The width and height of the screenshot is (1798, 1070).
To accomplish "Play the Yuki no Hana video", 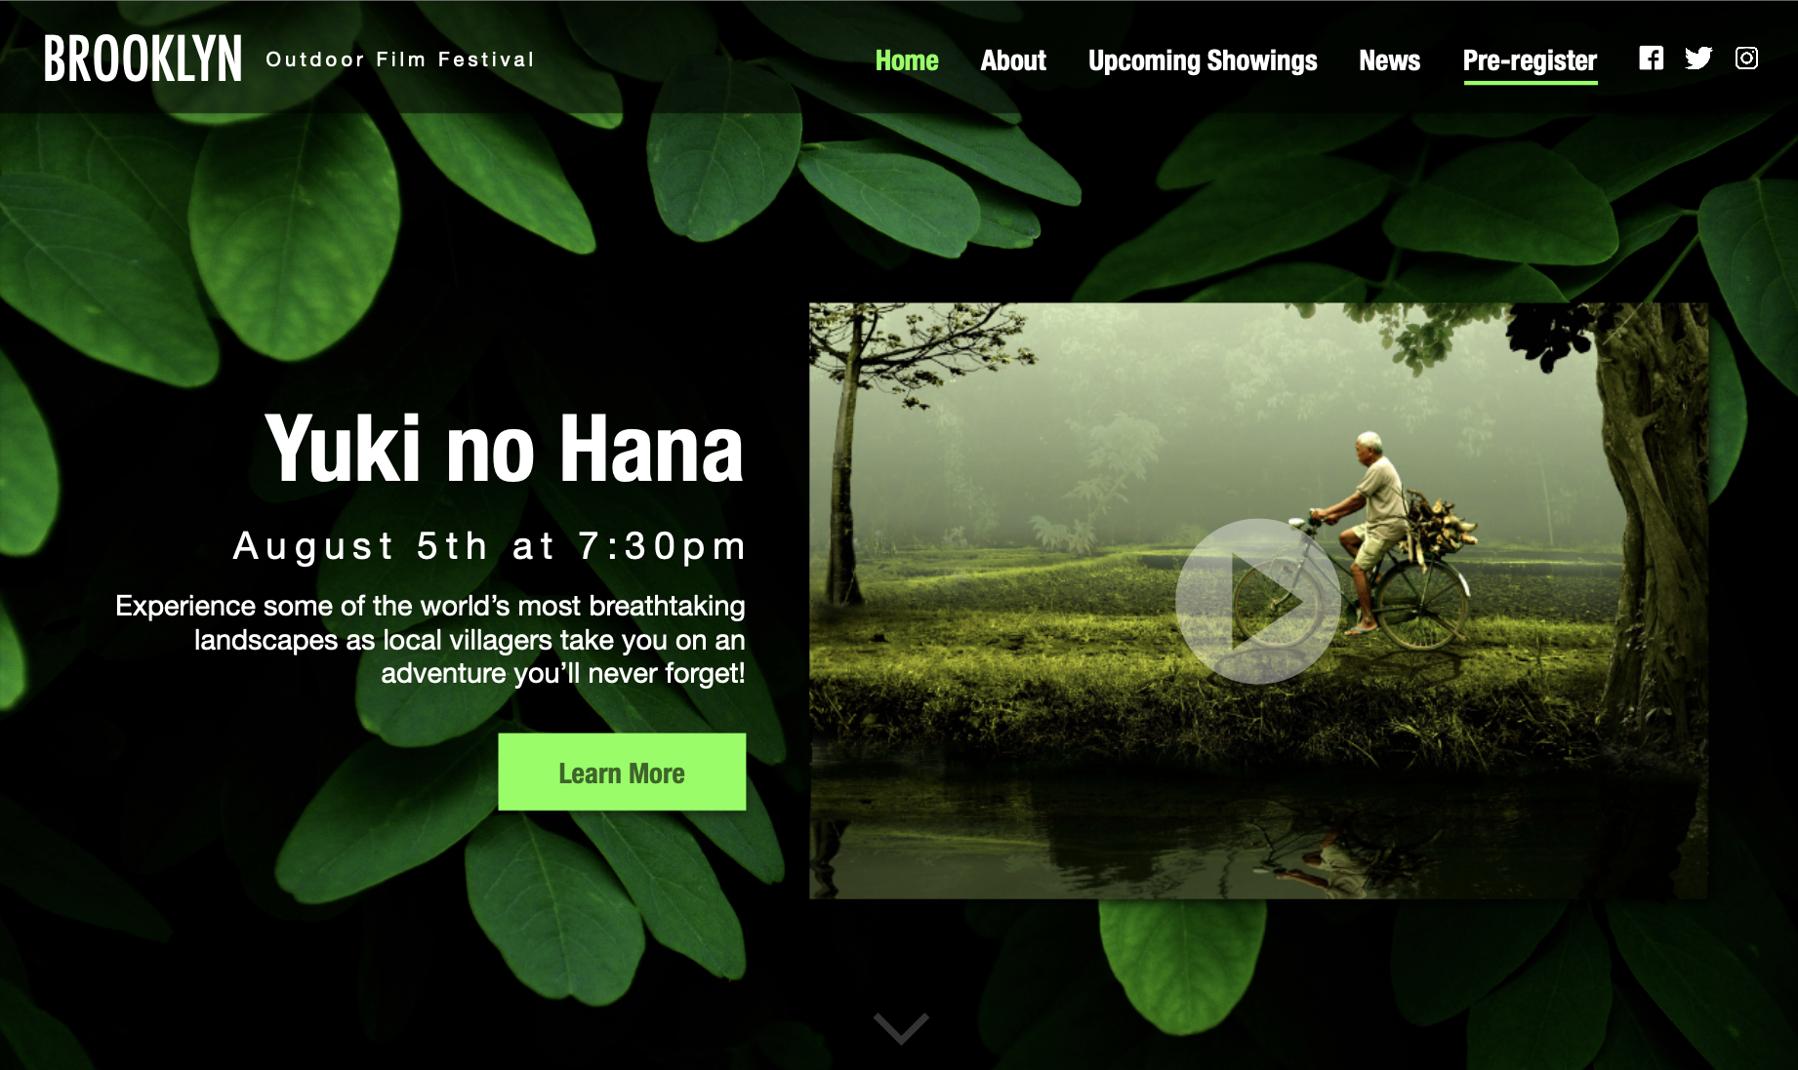I will coord(1257,601).
